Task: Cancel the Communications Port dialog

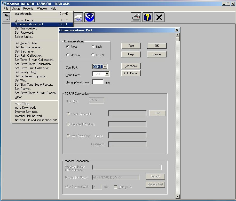Action: point(157,54)
